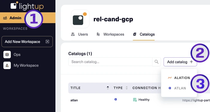Click the plus icon in Add New Workspace
This screenshot has width=210, height=112.
click(47, 42)
